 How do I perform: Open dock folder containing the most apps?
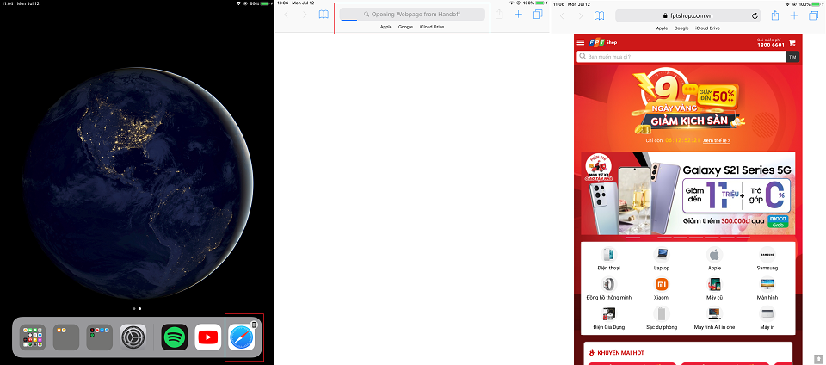click(x=33, y=337)
